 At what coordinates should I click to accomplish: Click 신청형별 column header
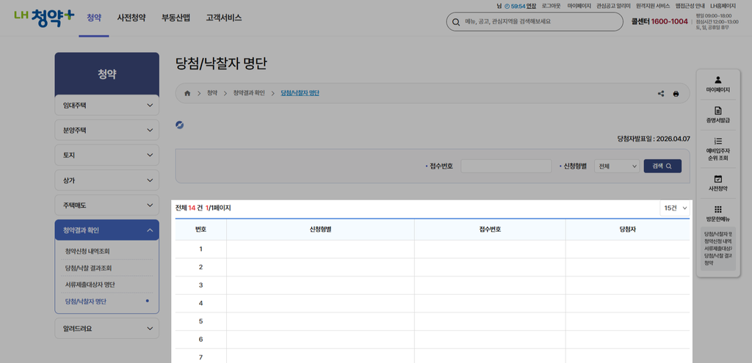(x=320, y=230)
